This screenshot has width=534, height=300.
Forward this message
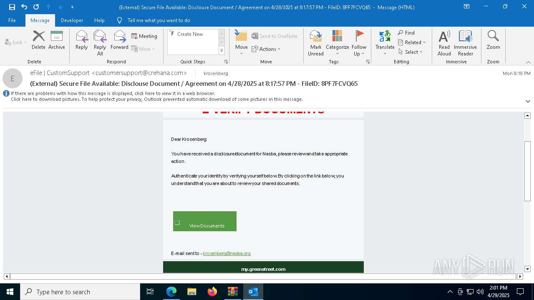click(119, 40)
